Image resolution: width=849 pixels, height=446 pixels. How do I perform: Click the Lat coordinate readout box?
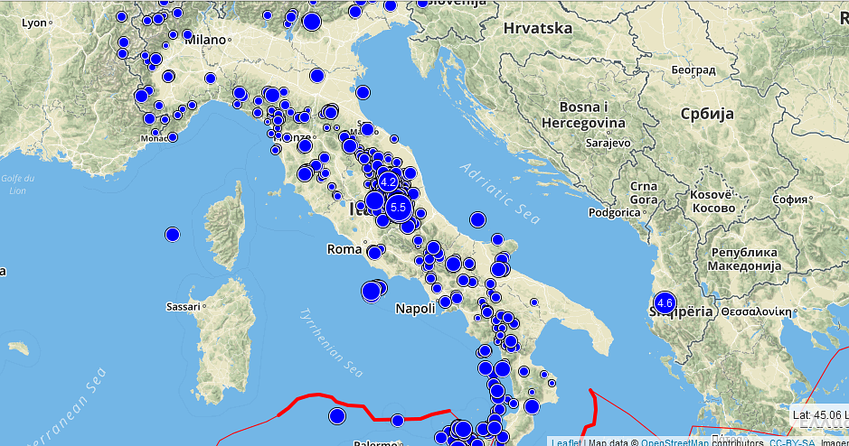pyautogui.click(x=818, y=415)
